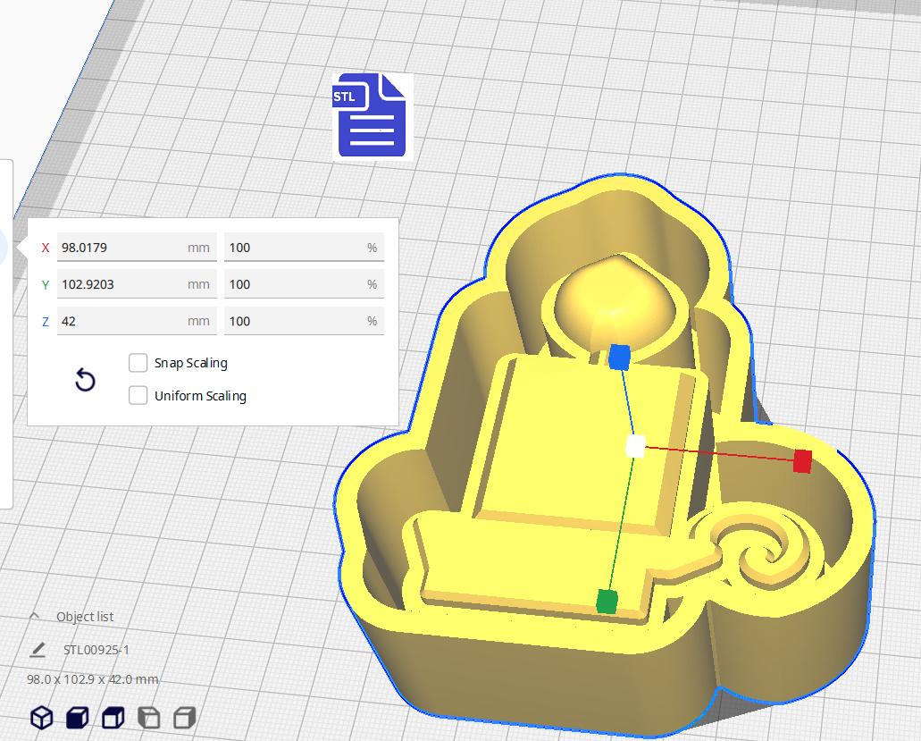Image resolution: width=921 pixels, height=741 pixels.
Task: Click the Z dimension field showing 42
Action: (134, 320)
